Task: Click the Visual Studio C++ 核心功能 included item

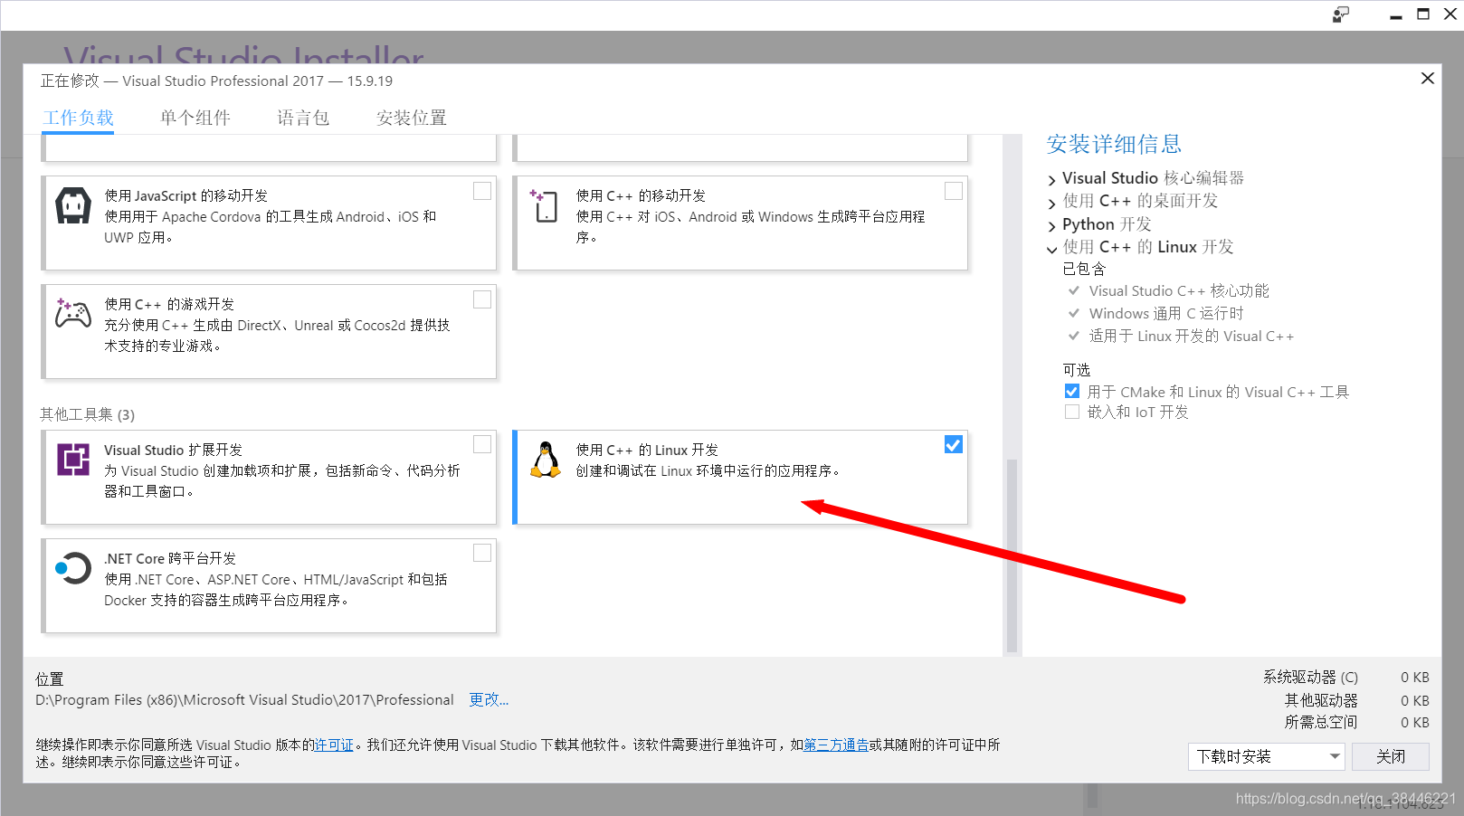Action: click(x=1179, y=290)
